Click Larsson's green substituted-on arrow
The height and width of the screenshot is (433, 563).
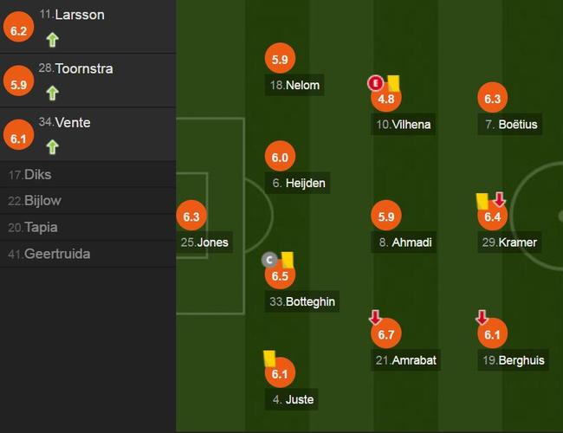[53, 40]
